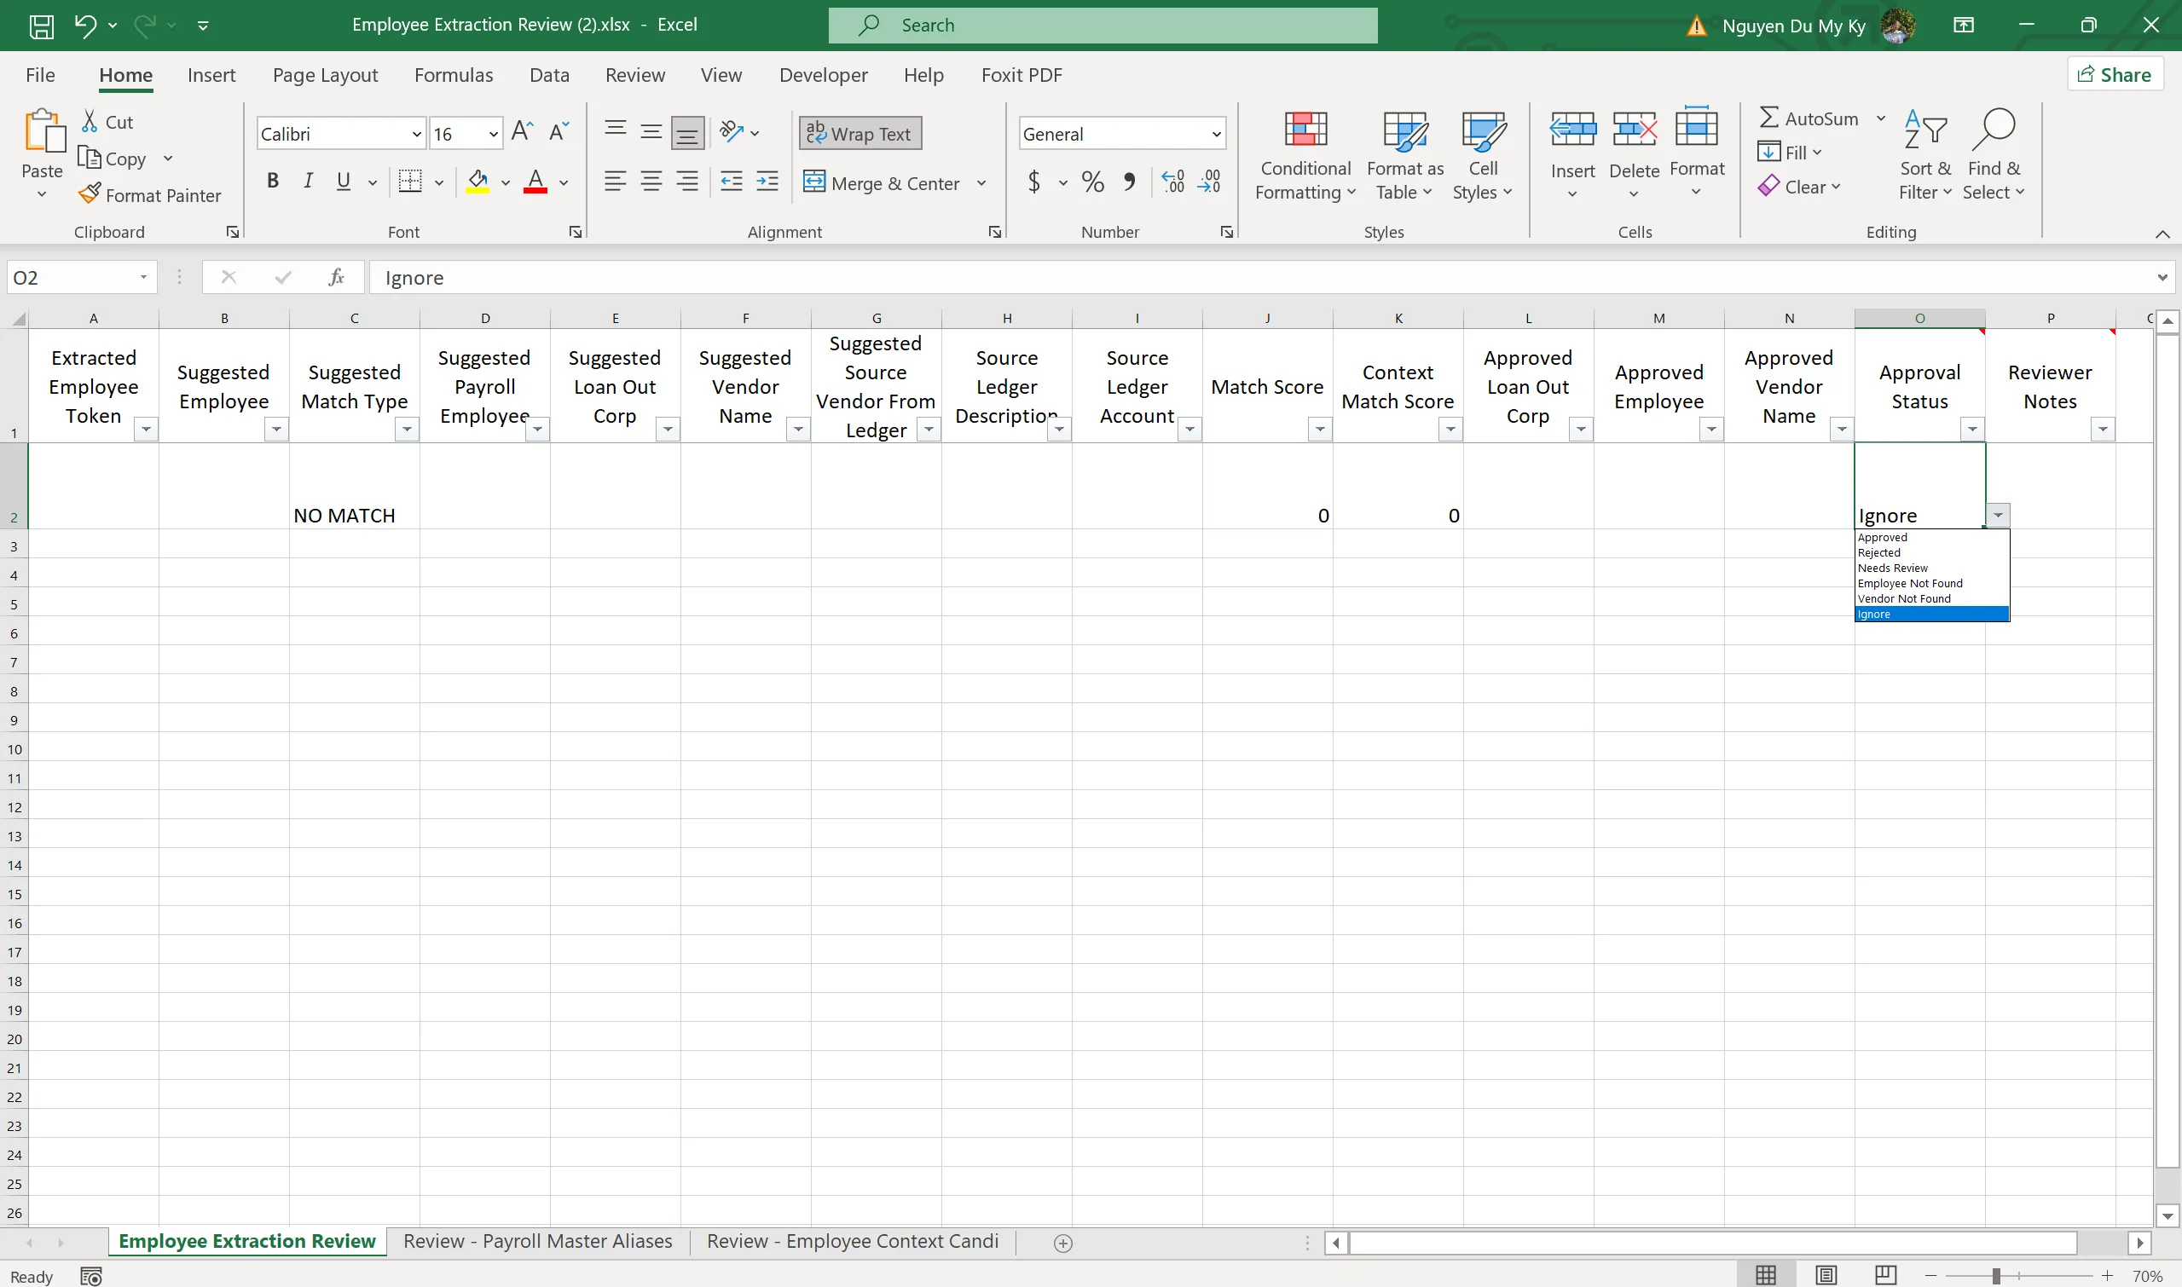The height and width of the screenshot is (1287, 2182).
Task: Increase font size with large A icon
Action: (x=523, y=132)
